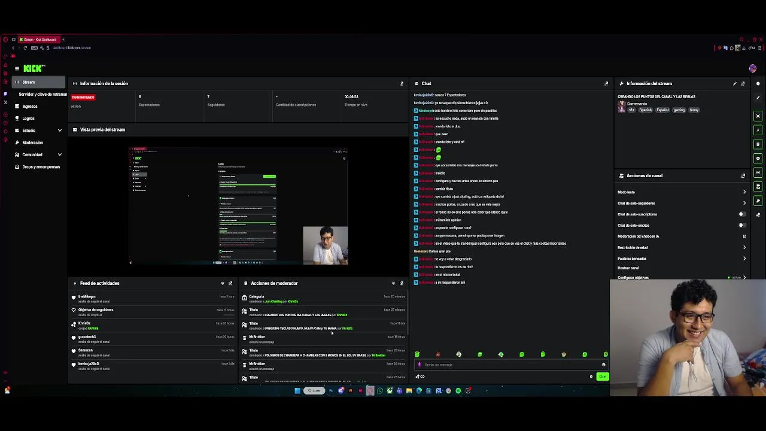Screen dimensions: 766x431
Task: Click the TRANSMITIENDO status badge
Action: 83,97
